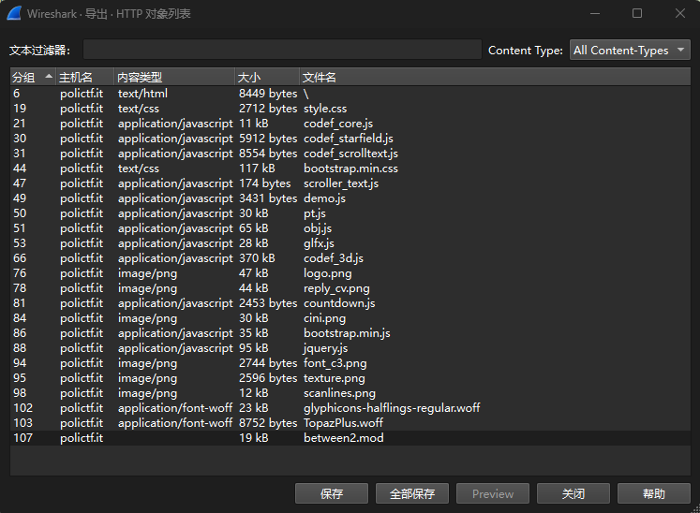Select the texture.png file row
700x513 pixels.
pos(350,378)
